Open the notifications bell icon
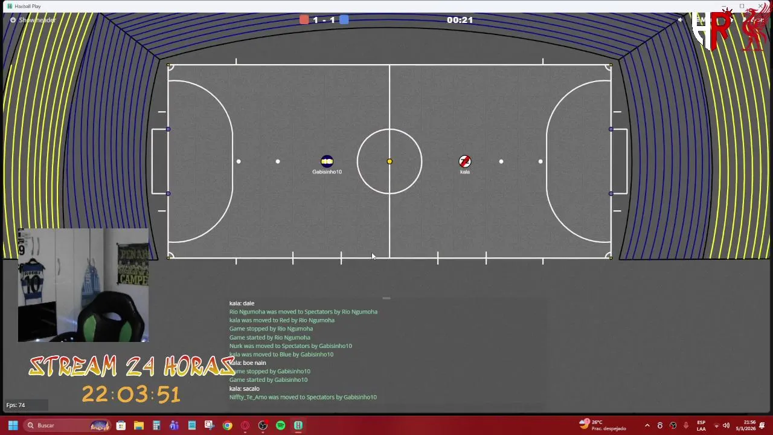Screen dimensions: 773x435 click(763, 425)
